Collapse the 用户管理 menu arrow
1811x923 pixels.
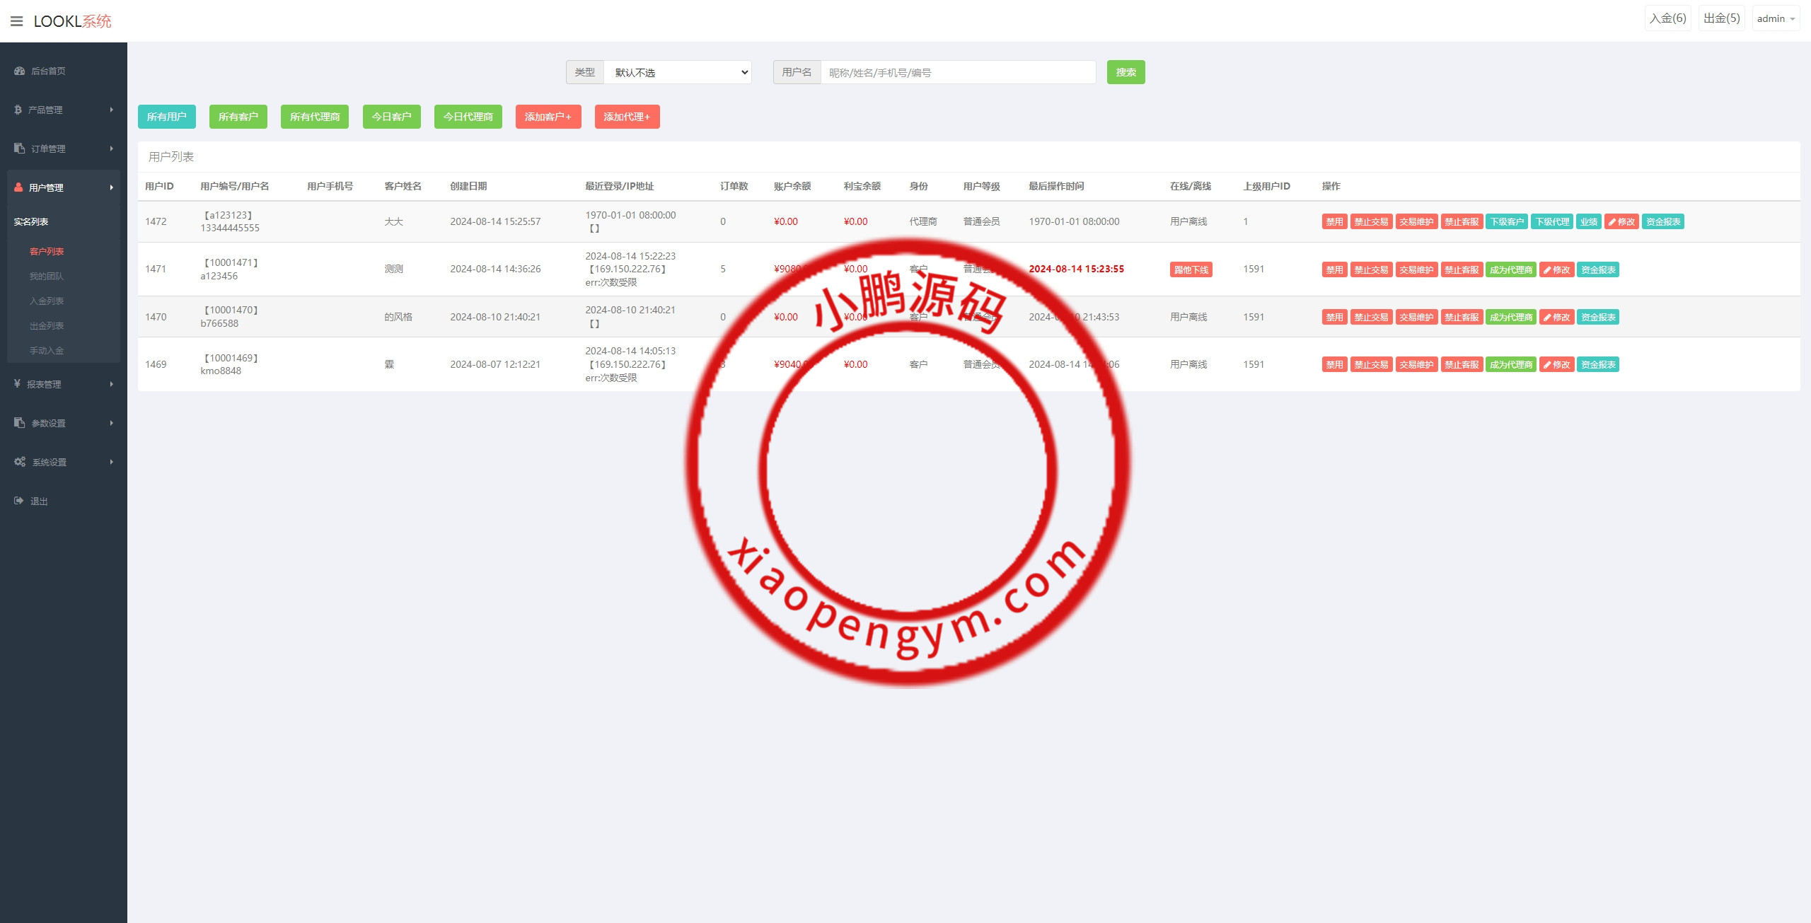click(111, 187)
